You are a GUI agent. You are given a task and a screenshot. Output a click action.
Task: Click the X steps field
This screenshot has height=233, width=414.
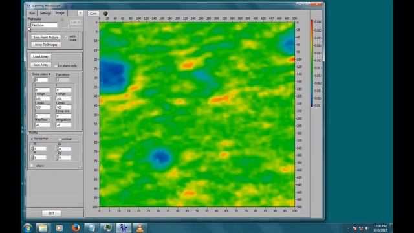[43, 107]
